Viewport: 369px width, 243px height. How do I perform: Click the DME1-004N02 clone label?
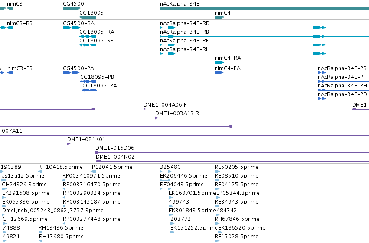(x=115, y=157)
